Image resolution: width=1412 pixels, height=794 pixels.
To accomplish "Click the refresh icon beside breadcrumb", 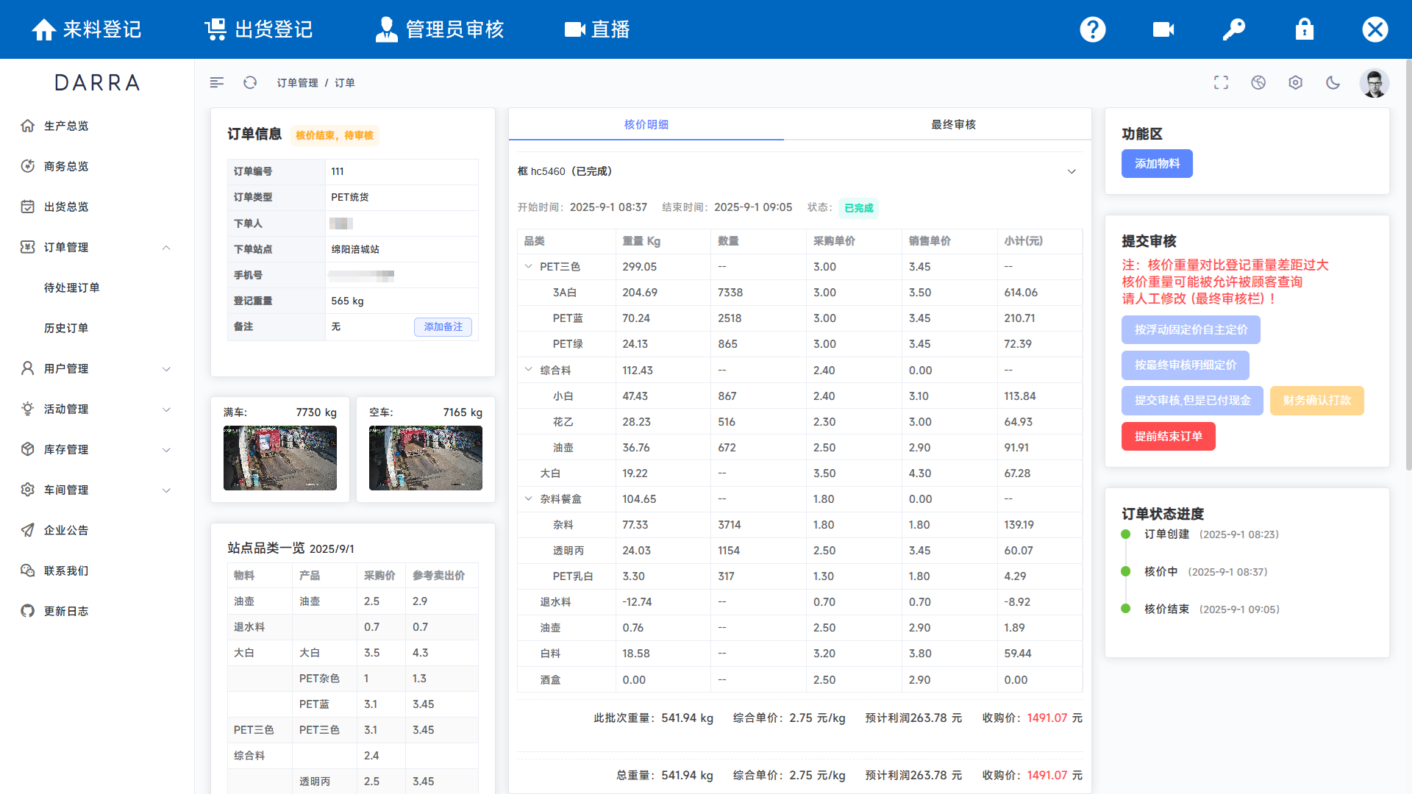I will (250, 82).
